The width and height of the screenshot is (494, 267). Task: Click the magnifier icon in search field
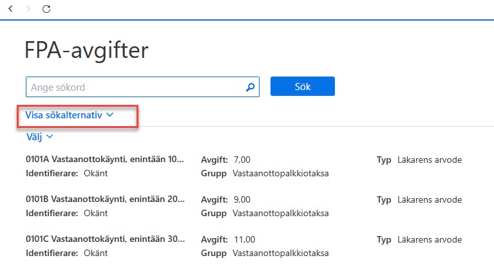(251, 87)
